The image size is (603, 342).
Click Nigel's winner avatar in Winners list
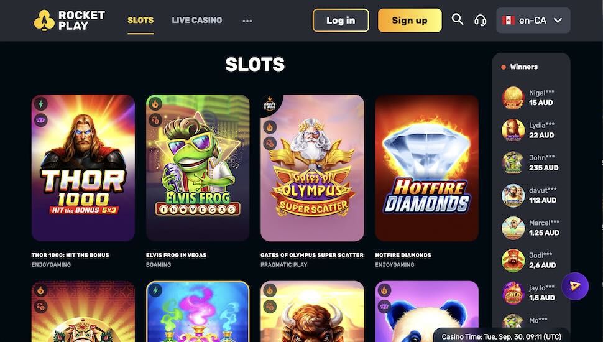click(x=513, y=98)
